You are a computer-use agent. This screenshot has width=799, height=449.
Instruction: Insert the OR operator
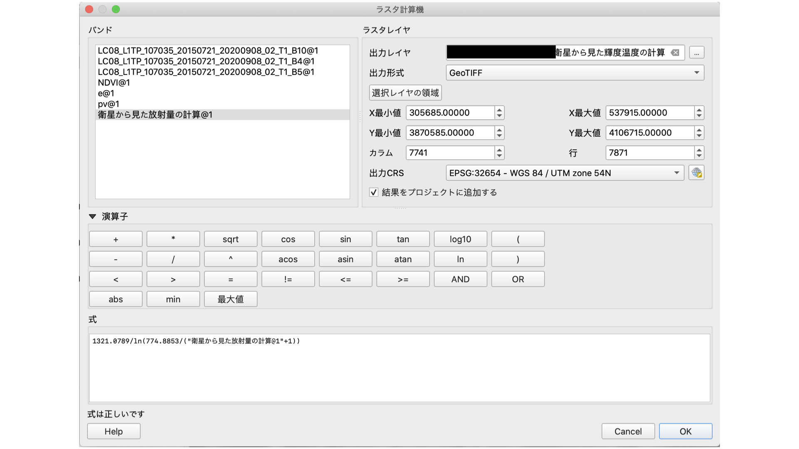[518, 279]
